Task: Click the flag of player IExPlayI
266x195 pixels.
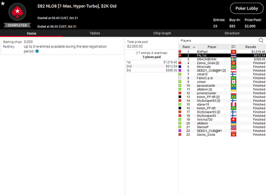Action: pyautogui.click(x=233, y=52)
